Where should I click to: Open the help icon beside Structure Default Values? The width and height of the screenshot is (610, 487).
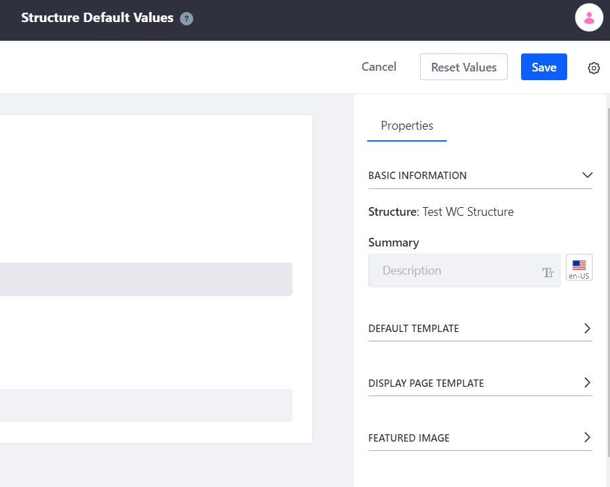[187, 19]
